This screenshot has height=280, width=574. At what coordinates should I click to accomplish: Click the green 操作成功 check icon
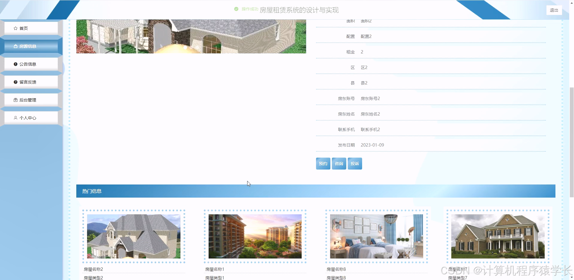pyautogui.click(x=236, y=9)
